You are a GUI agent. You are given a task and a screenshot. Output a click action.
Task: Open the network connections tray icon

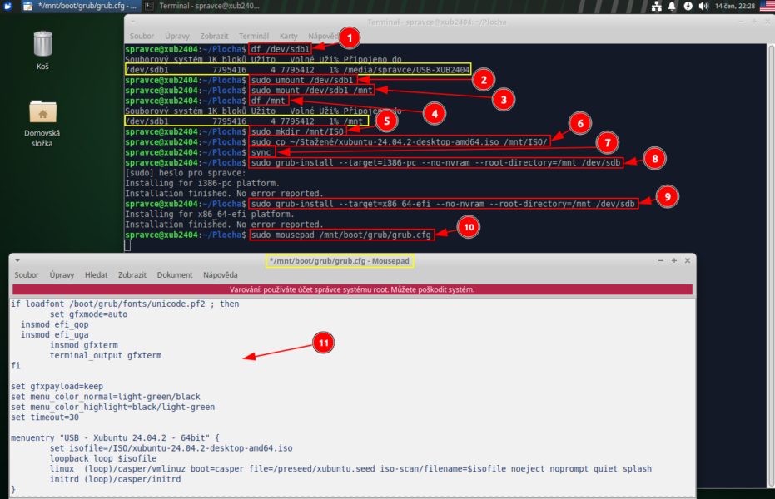(656, 6)
